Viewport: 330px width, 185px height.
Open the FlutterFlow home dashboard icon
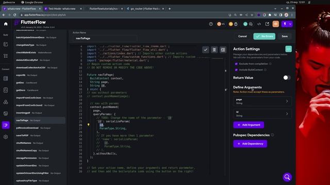tap(6, 24)
